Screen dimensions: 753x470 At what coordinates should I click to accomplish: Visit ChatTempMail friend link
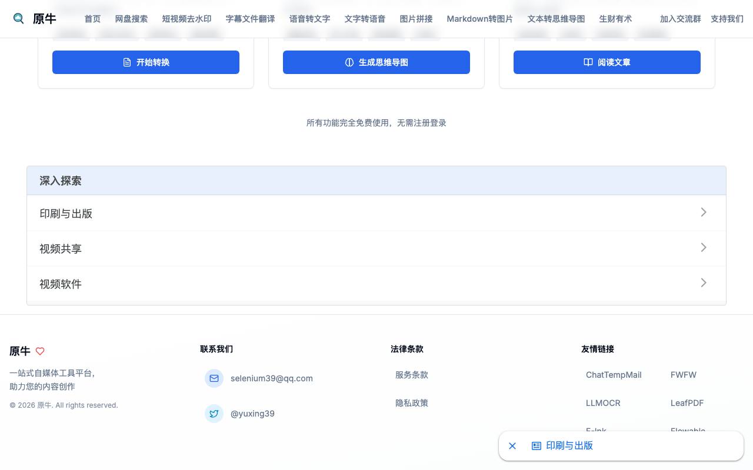pyautogui.click(x=614, y=375)
